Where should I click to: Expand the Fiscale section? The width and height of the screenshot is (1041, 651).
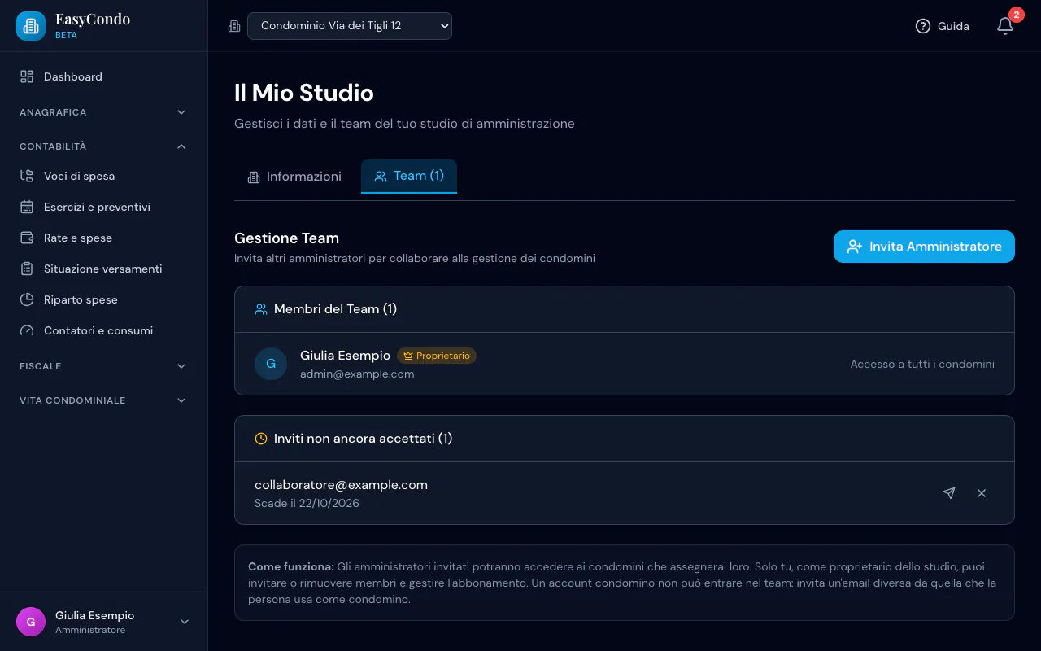(x=104, y=366)
